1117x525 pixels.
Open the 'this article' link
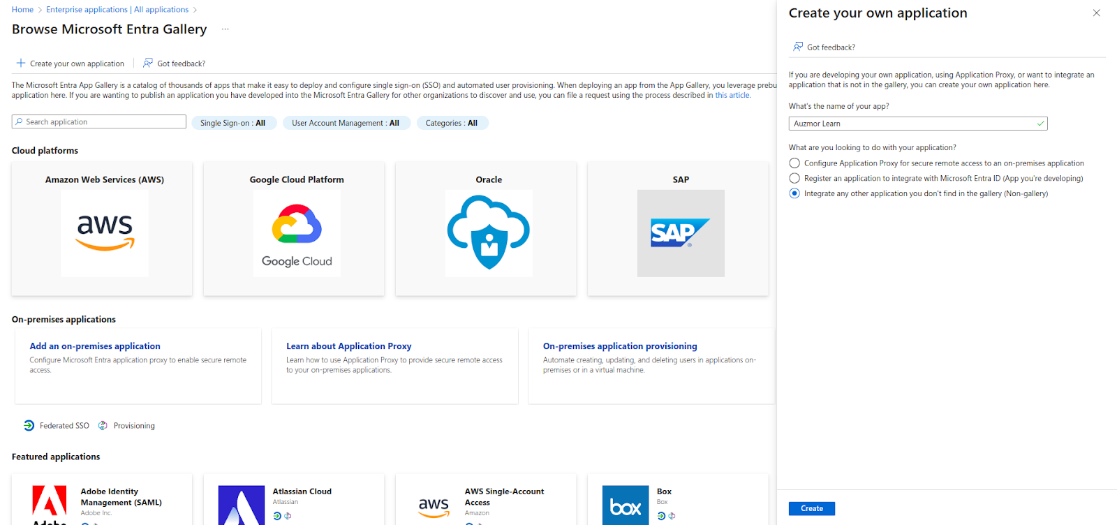(732, 96)
